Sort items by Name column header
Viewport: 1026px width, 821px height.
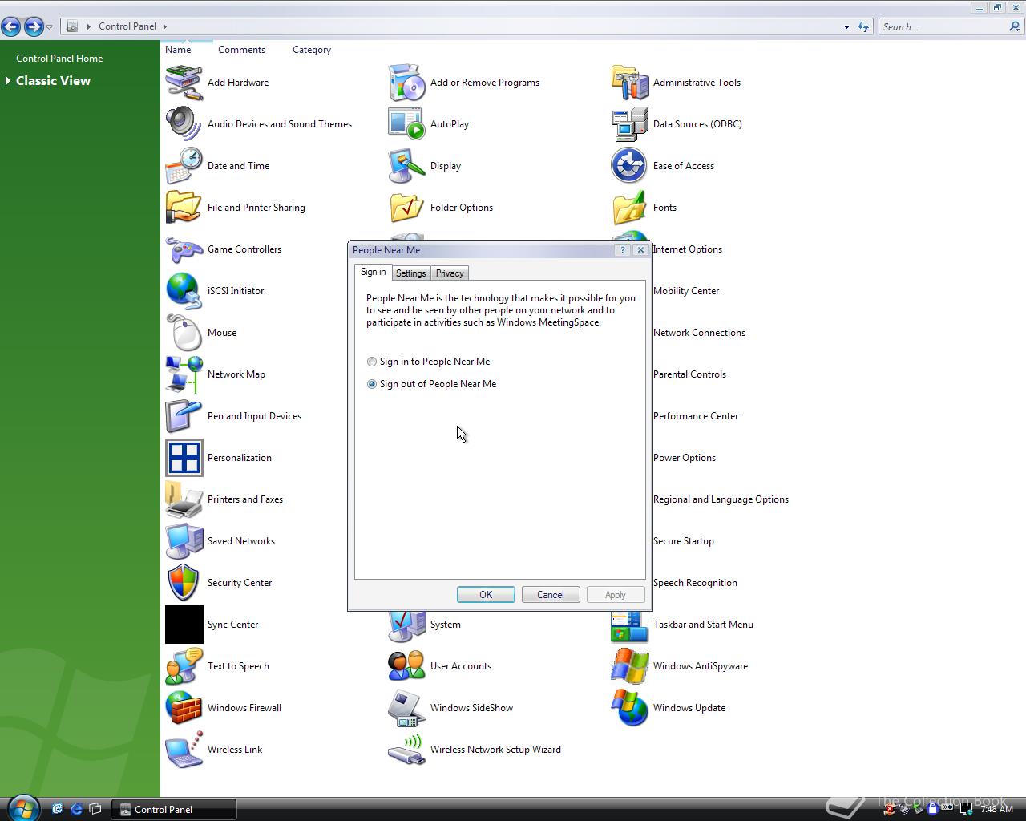click(x=178, y=50)
